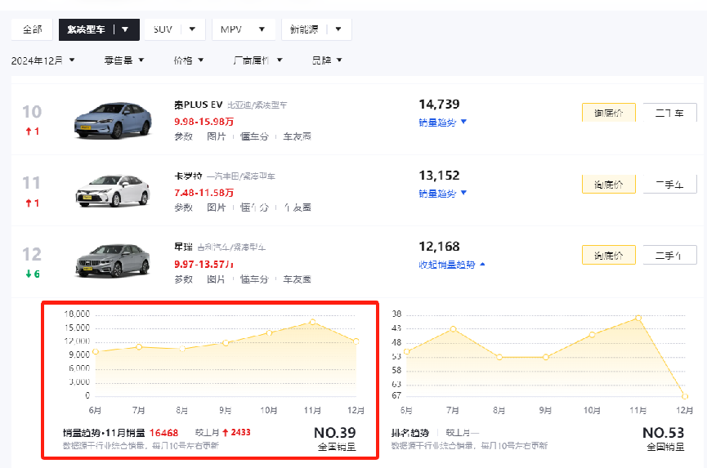The width and height of the screenshot is (707, 468).
Task: Open the 秦PLUS EV model title
Action: [199, 105]
